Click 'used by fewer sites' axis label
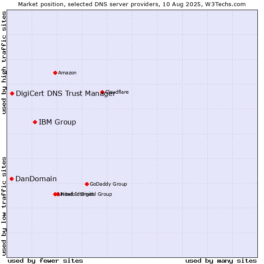Viewport: 264px width, 264px height. pyautogui.click(x=45, y=261)
